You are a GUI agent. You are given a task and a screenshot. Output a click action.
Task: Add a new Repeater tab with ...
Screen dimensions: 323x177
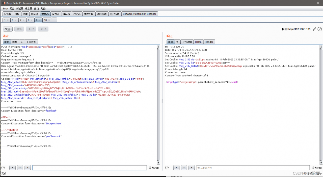point(55,20)
